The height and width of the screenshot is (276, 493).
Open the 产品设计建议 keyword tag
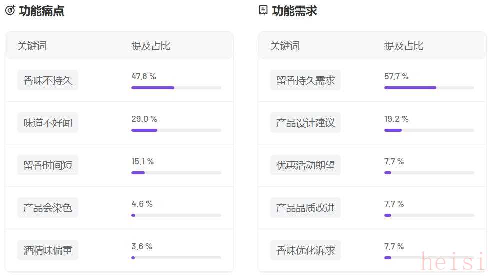(306, 123)
